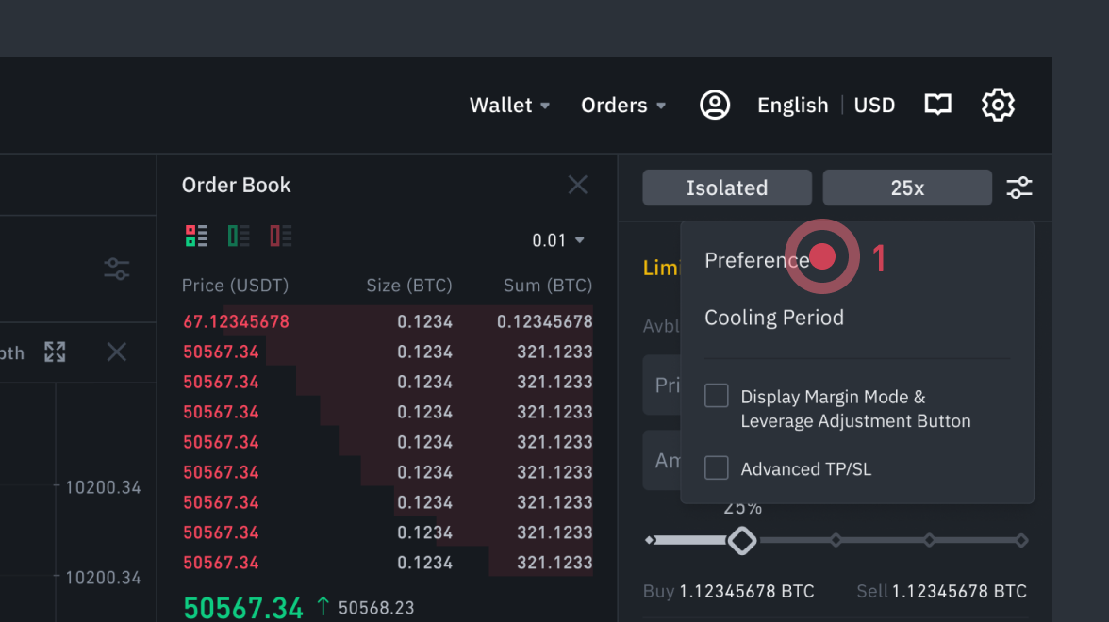Open the user account profile icon

tap(715, 105)
